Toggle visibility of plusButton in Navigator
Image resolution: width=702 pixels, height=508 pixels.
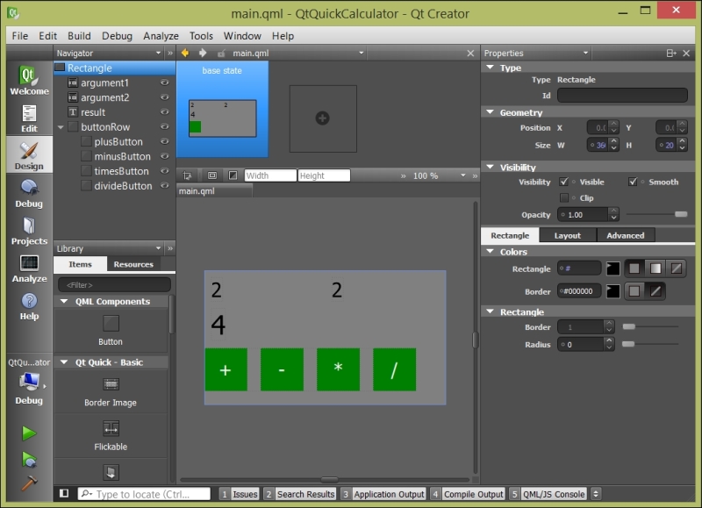click(x=166, y=141)
